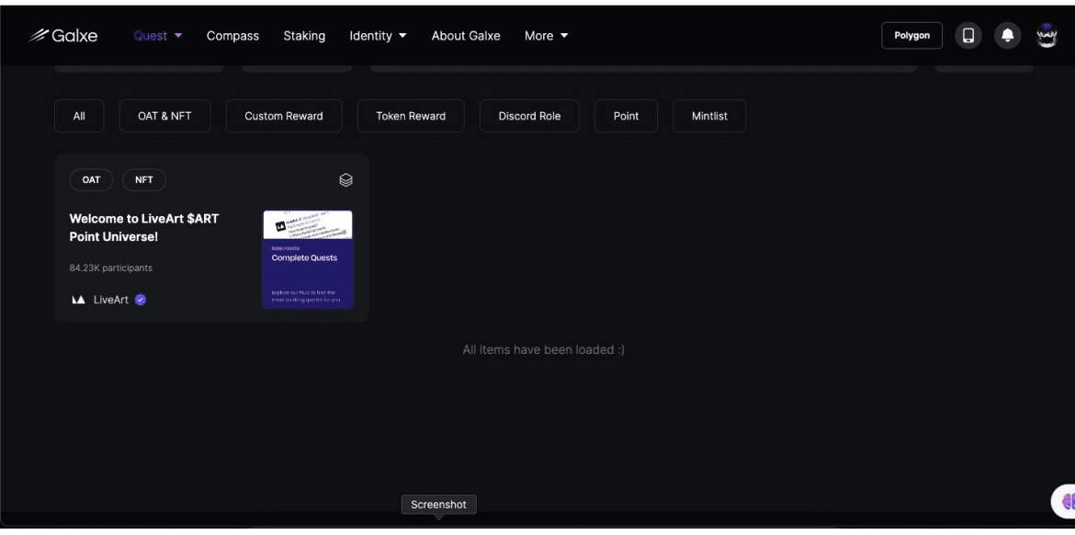
Task: Filter by OAT & NFT
Action: (x=165, y=116)
